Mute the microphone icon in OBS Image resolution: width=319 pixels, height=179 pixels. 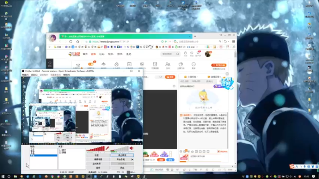[107, 148]
